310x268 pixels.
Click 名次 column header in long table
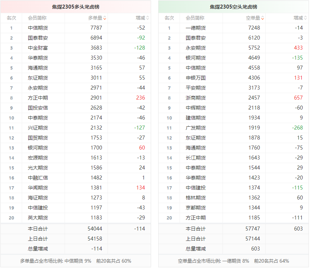11,18
